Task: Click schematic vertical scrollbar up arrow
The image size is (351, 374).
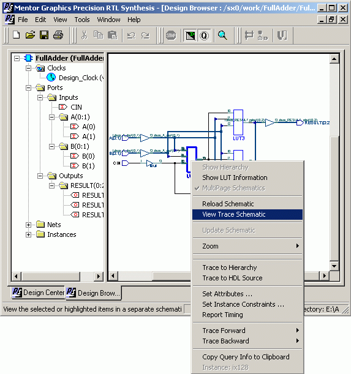Action: click(334, 59)
